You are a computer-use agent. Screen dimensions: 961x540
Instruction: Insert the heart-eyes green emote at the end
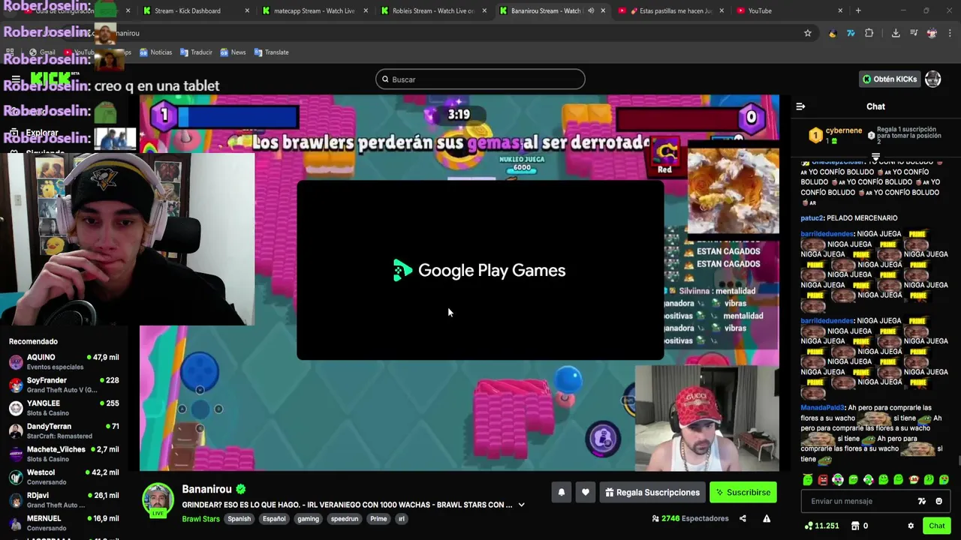point(944,480)
